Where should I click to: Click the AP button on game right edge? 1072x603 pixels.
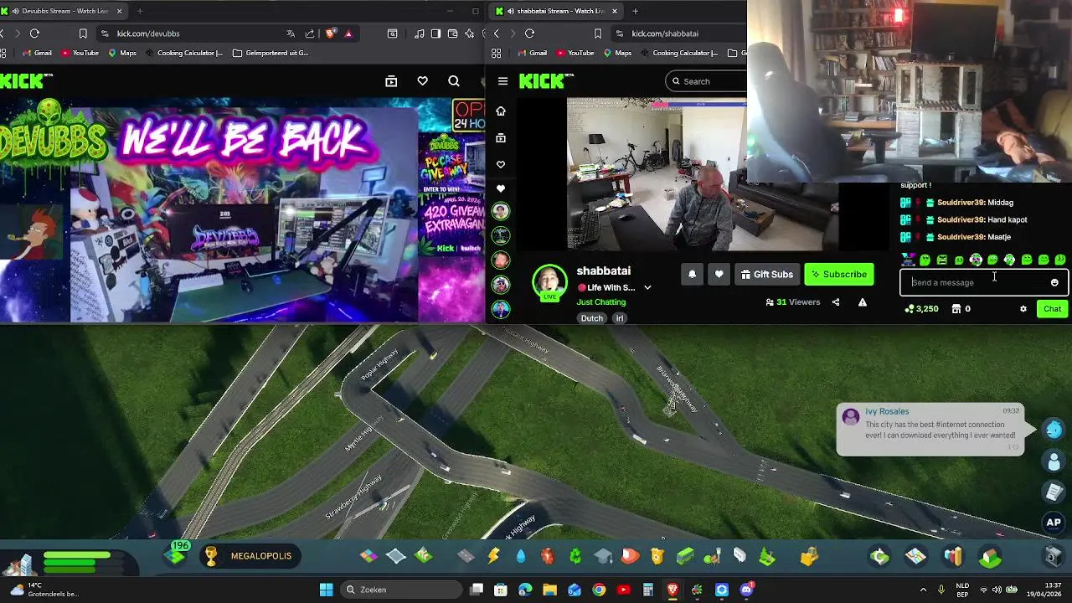1054,523
